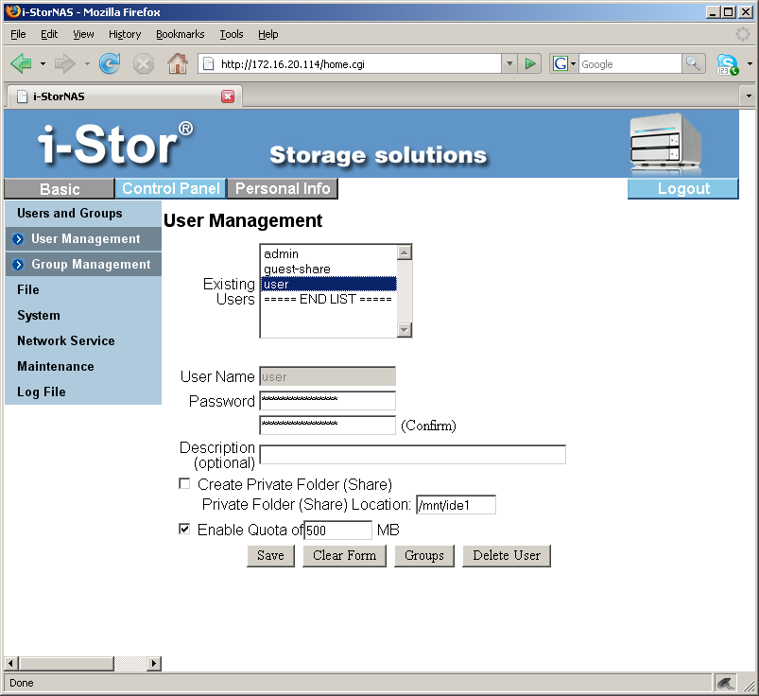Open the Tools menu
This screenshot has width=759, height=696.
[232, 34]
